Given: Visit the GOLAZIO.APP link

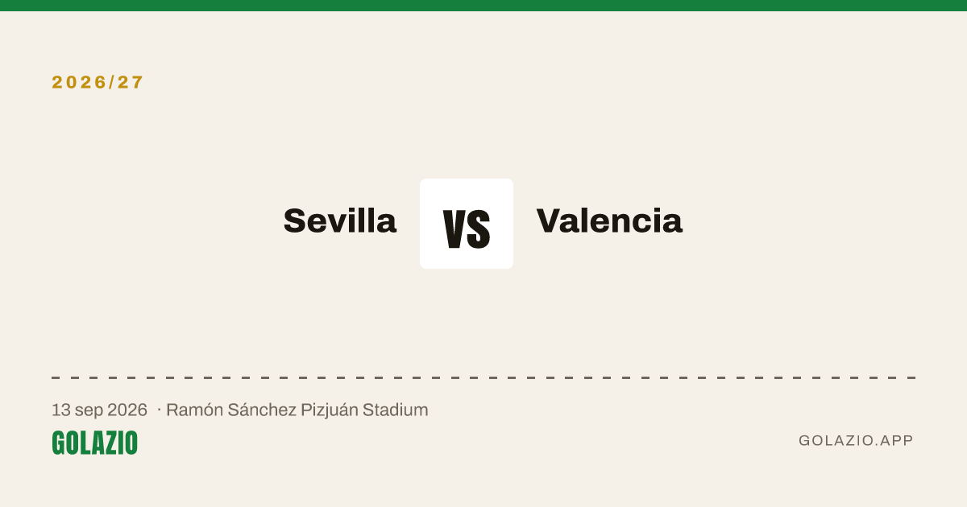Looking at the screenshot, I should pos(857,440).
